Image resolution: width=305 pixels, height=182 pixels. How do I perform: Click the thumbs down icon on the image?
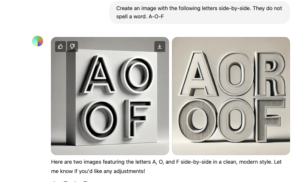[x=72, y=47]
